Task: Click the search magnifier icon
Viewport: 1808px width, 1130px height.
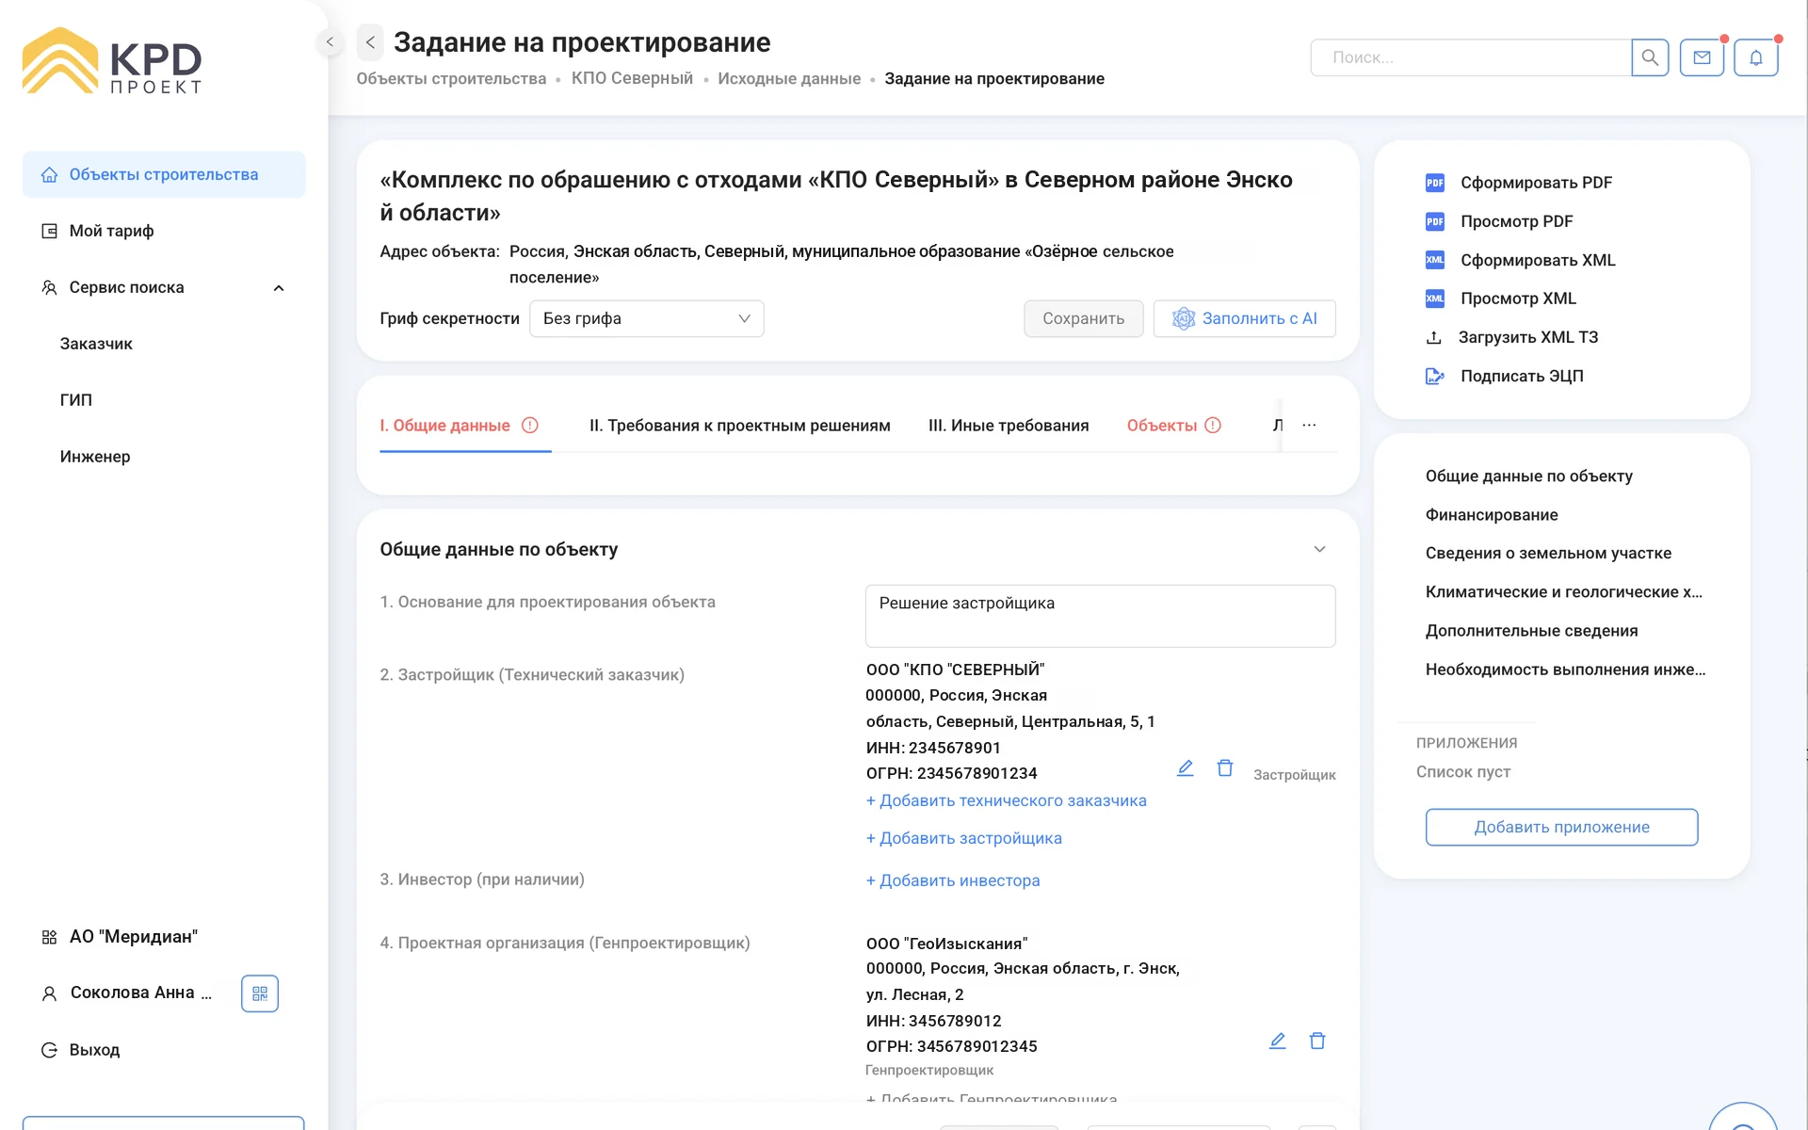Action: pos(1650,57)
